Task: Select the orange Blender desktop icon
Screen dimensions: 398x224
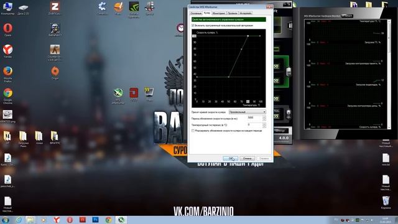Action: (x=118, y=8)
